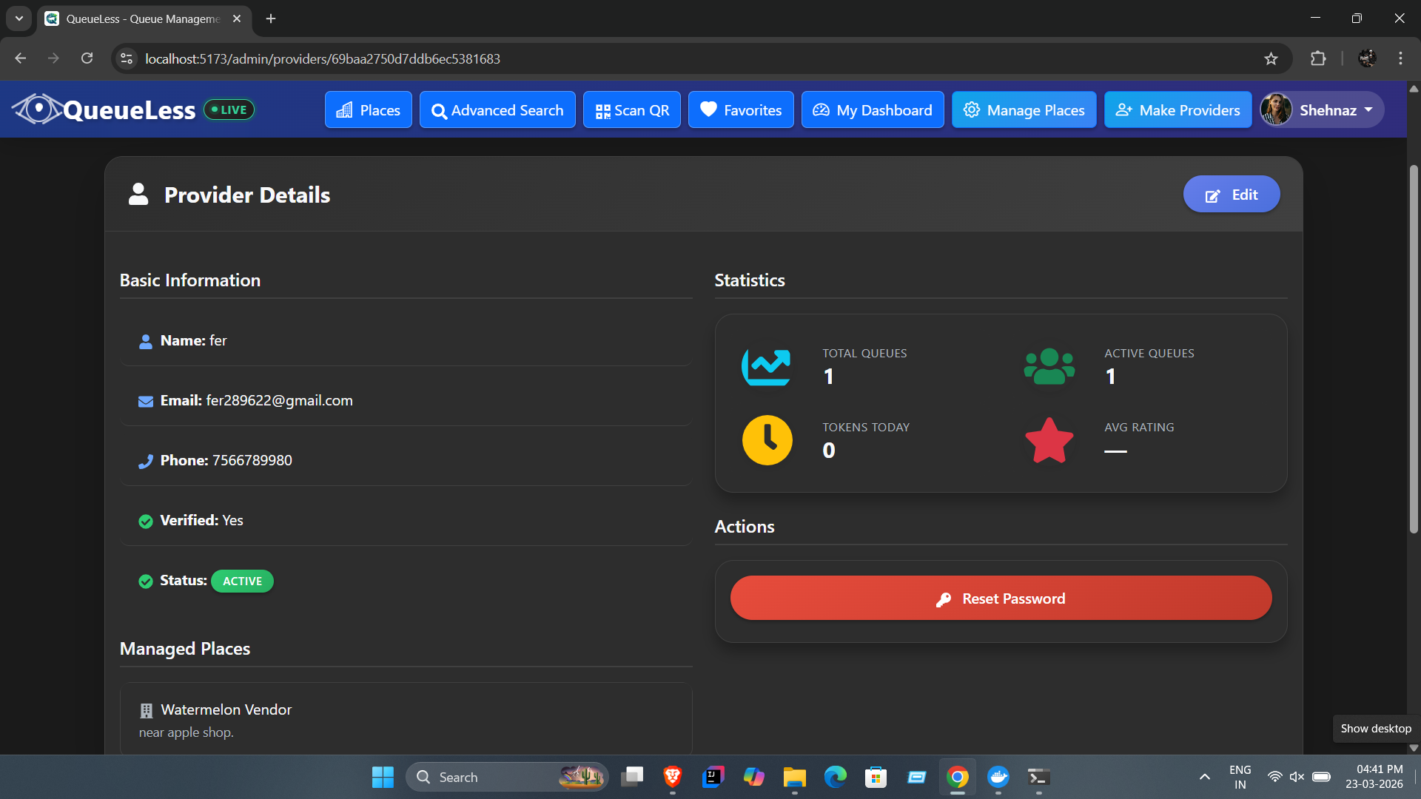Click the Reset Password button
Screen dimensions: 1421x799
(x=1001, y=598)
